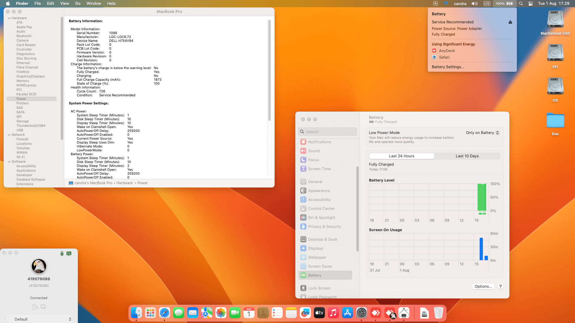Open Low Power Mode dropdown
The height and width of the screenshot is (323, 575).
(482, 133)
